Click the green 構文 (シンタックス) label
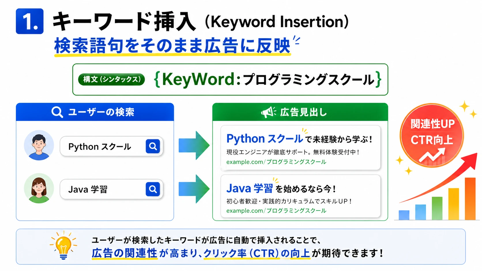 point(112,79)
